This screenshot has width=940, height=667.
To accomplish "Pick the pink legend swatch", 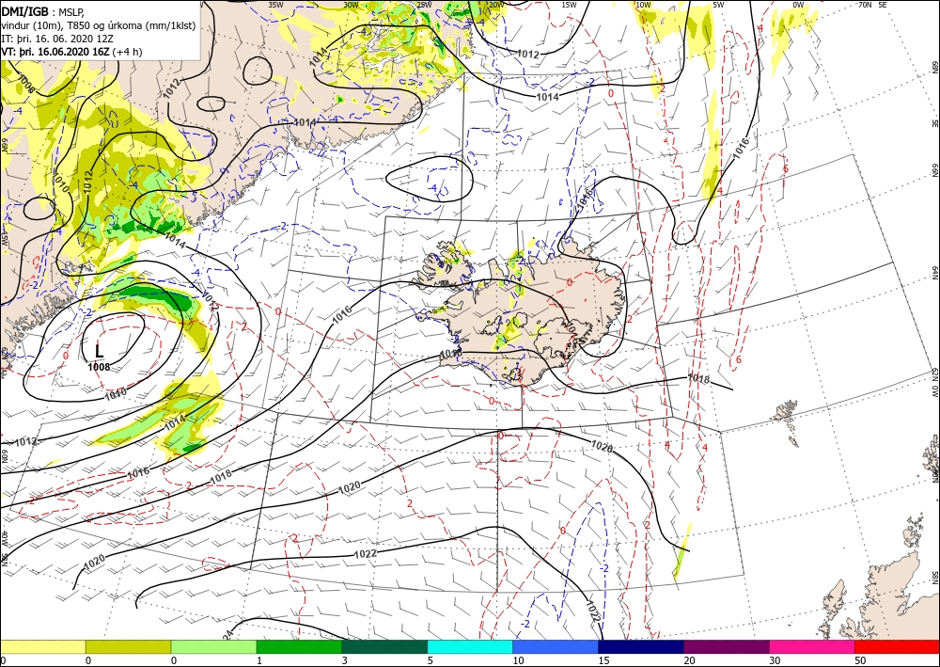I will coord(812,646).
